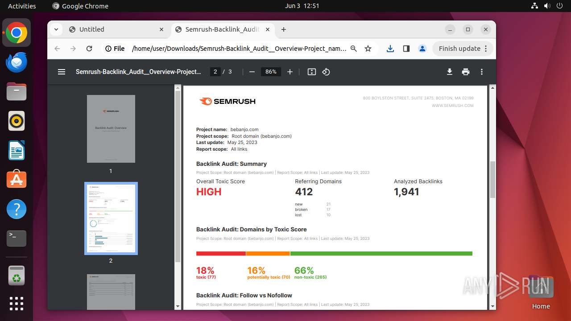Focus the URL address field
Viewport: 571px width, 321px height.
click(239, 49)
